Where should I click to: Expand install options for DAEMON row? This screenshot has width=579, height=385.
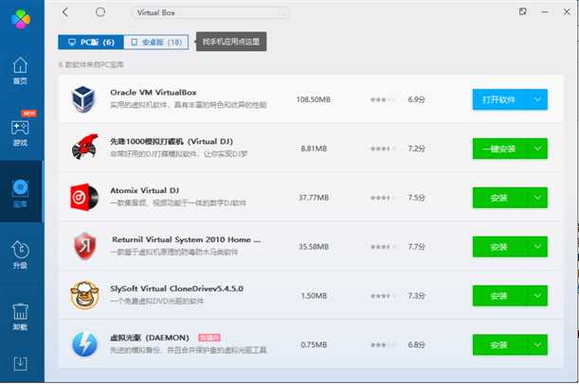tap(537, 345)
